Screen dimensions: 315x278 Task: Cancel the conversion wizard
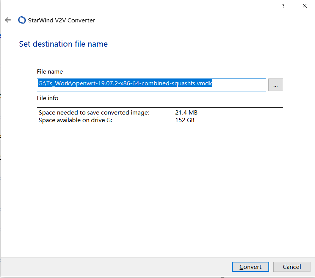291,267
